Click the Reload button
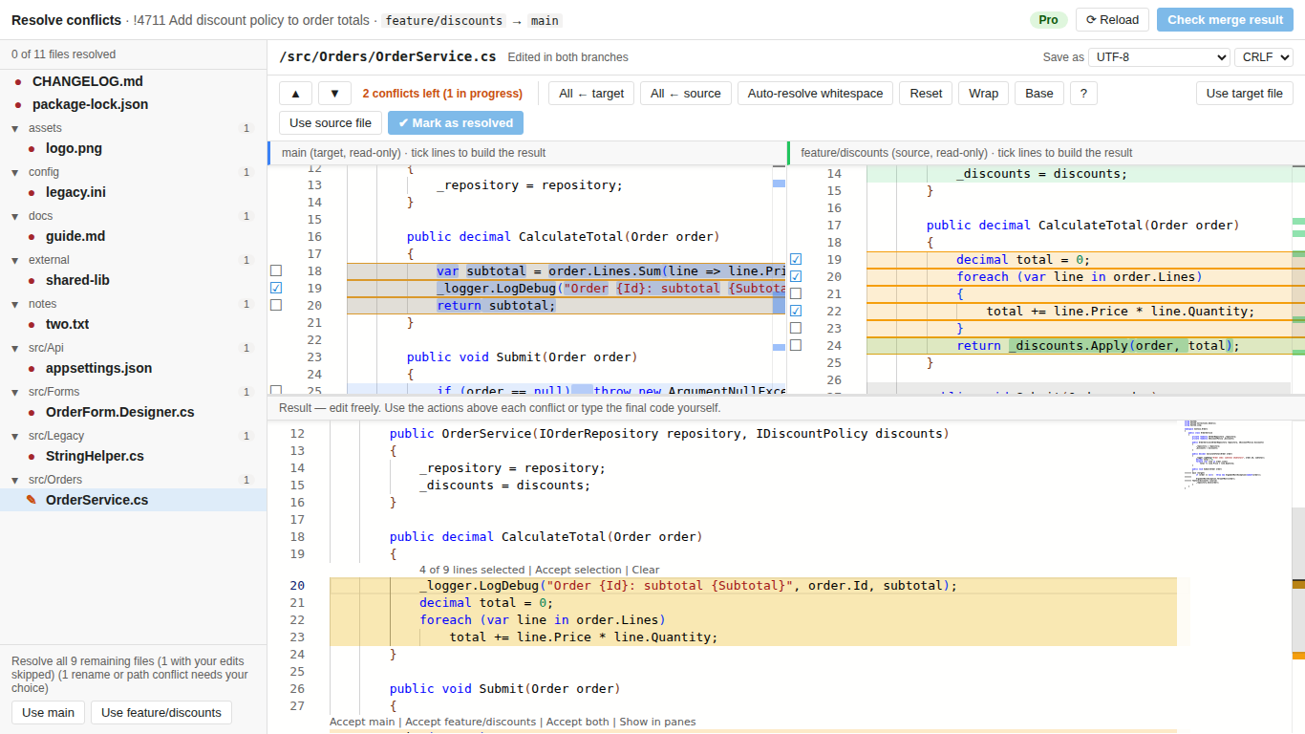The width and height of the screenshot is (1305, 734). [x=1112, y=19]
